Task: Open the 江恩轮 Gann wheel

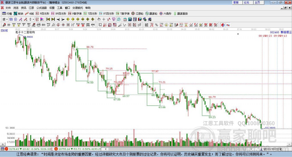Action: (x=137, y=14)
